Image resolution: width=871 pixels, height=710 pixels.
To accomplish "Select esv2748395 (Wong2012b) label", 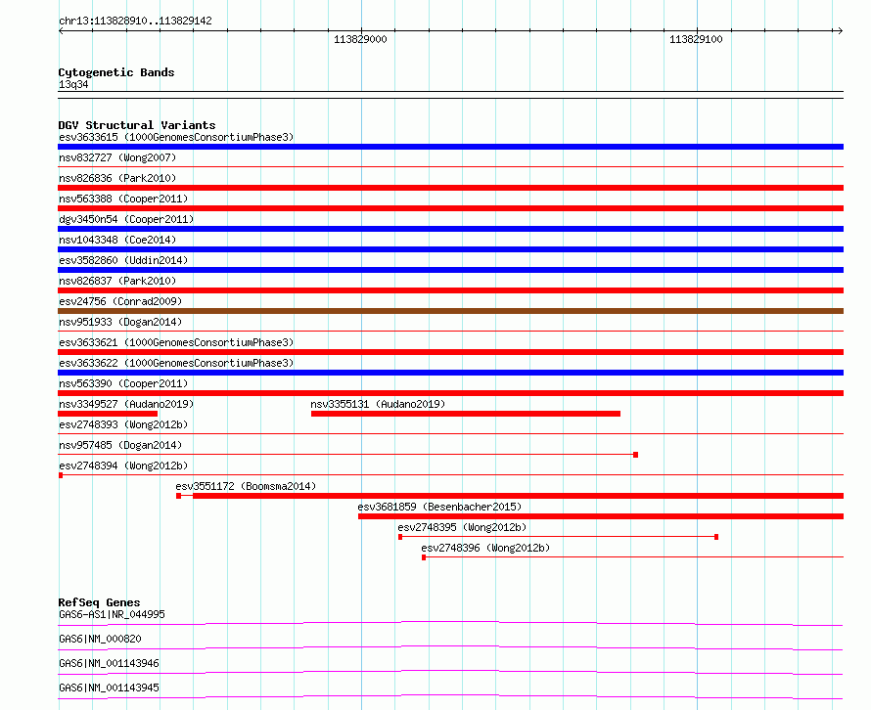I will pyautogui.click(x=462, y=527).
